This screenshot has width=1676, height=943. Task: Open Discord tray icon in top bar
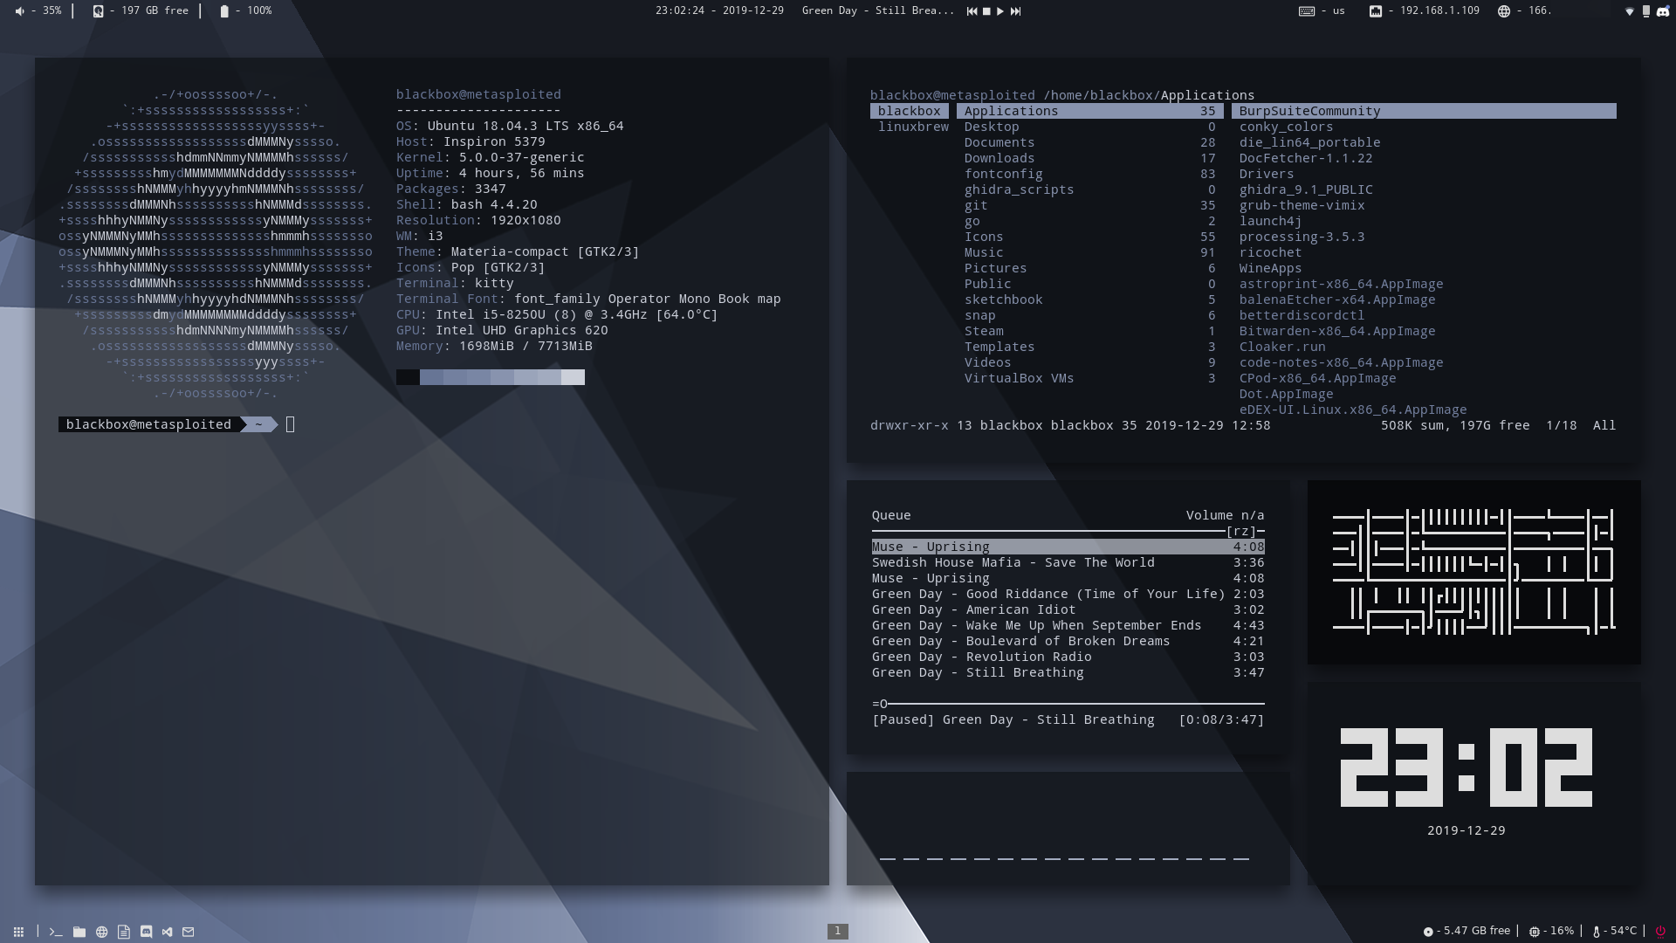tap(1663, 11)
